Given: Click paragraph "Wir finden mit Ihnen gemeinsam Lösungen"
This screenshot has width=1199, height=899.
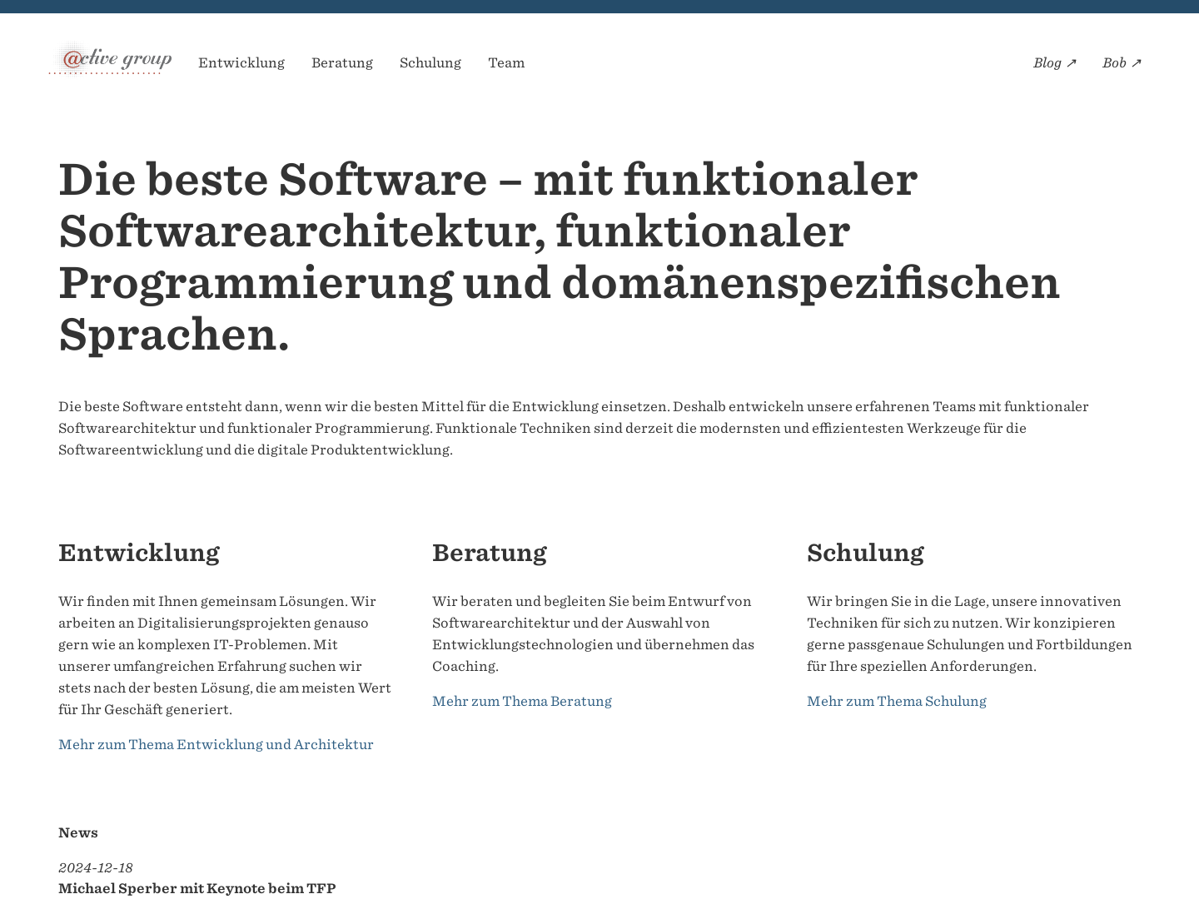Looking at the screenshot, I should 225,655.
